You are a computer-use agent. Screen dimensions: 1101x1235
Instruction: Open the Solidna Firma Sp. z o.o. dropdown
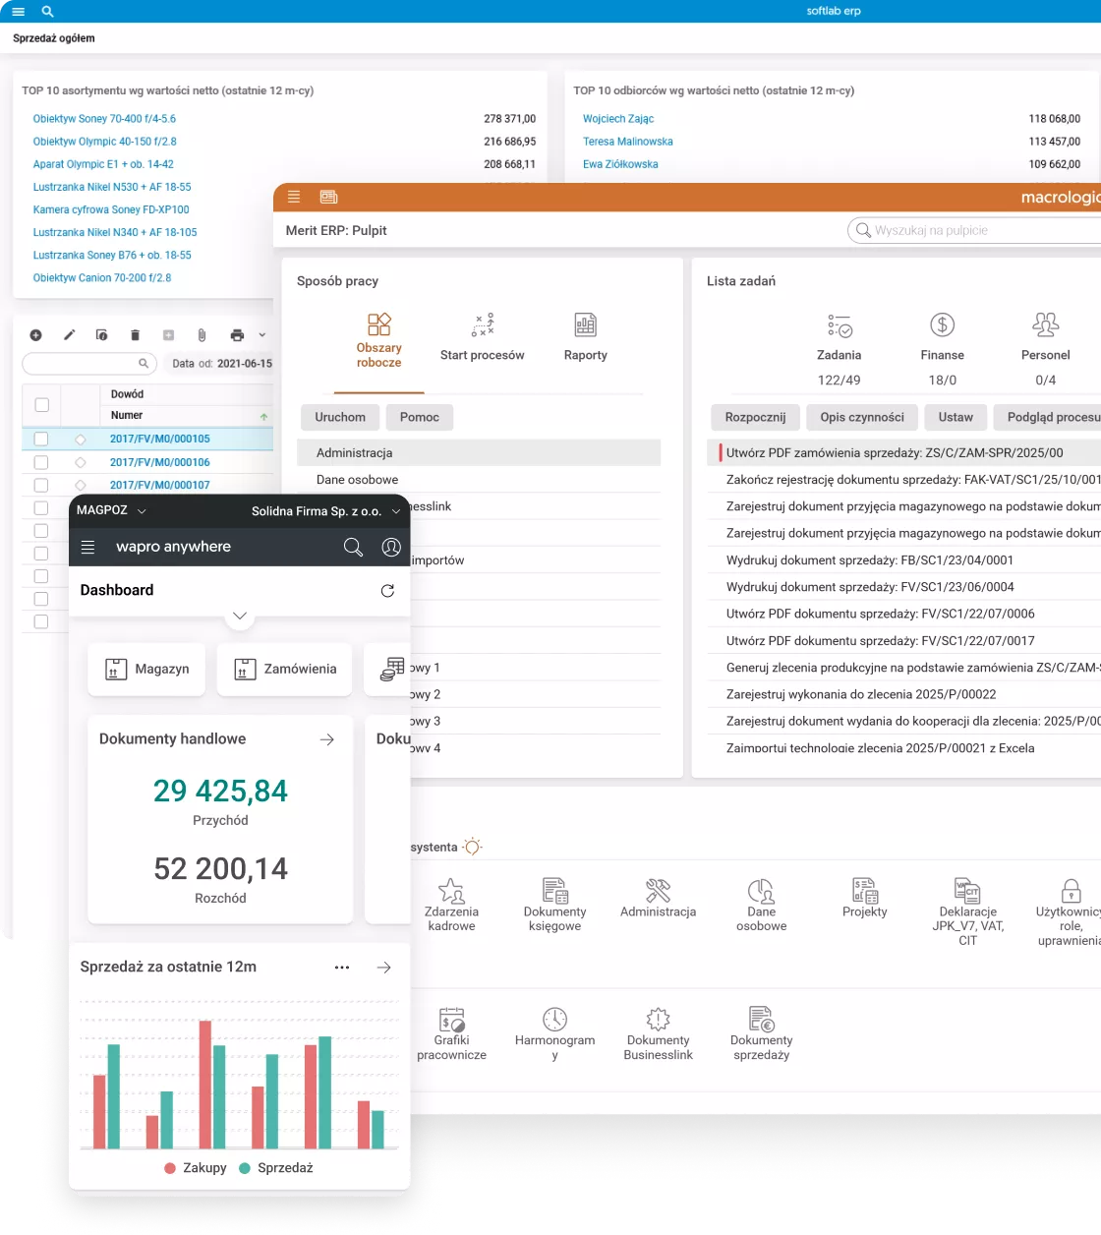396,511
